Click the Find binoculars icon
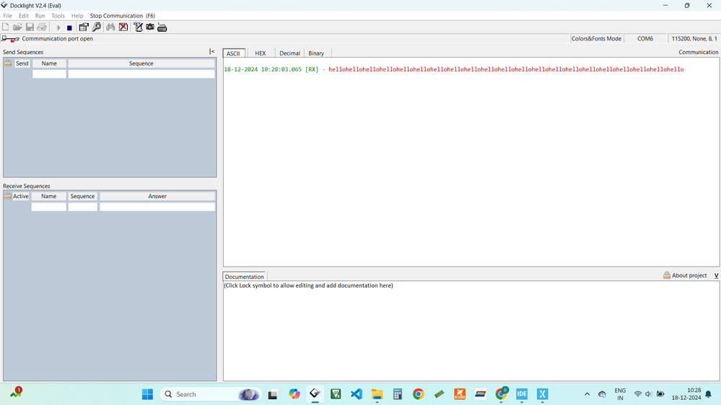Viewport: 721px width, 405px height. pyautogui.click(x=110, y=27)
